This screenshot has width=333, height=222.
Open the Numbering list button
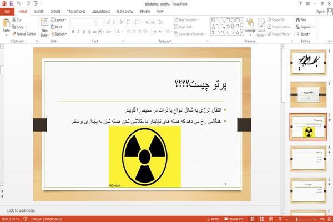click(138, 22)
